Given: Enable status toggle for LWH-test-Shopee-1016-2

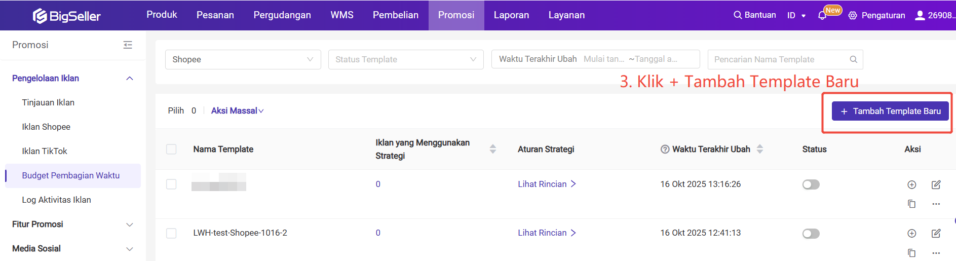Looking at the screenshot, I should pos(811,233).
